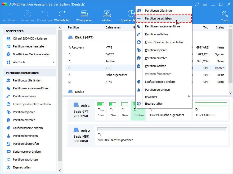Click sidebar scroll-up arrow

(x=60, y=28)
